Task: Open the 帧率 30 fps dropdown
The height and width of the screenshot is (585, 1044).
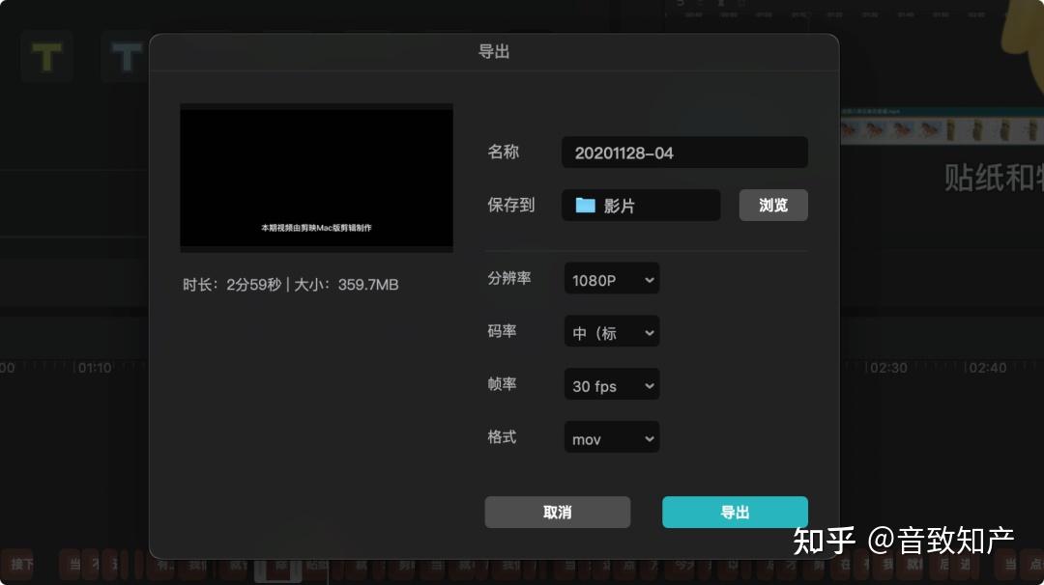Action: (611, 384)
